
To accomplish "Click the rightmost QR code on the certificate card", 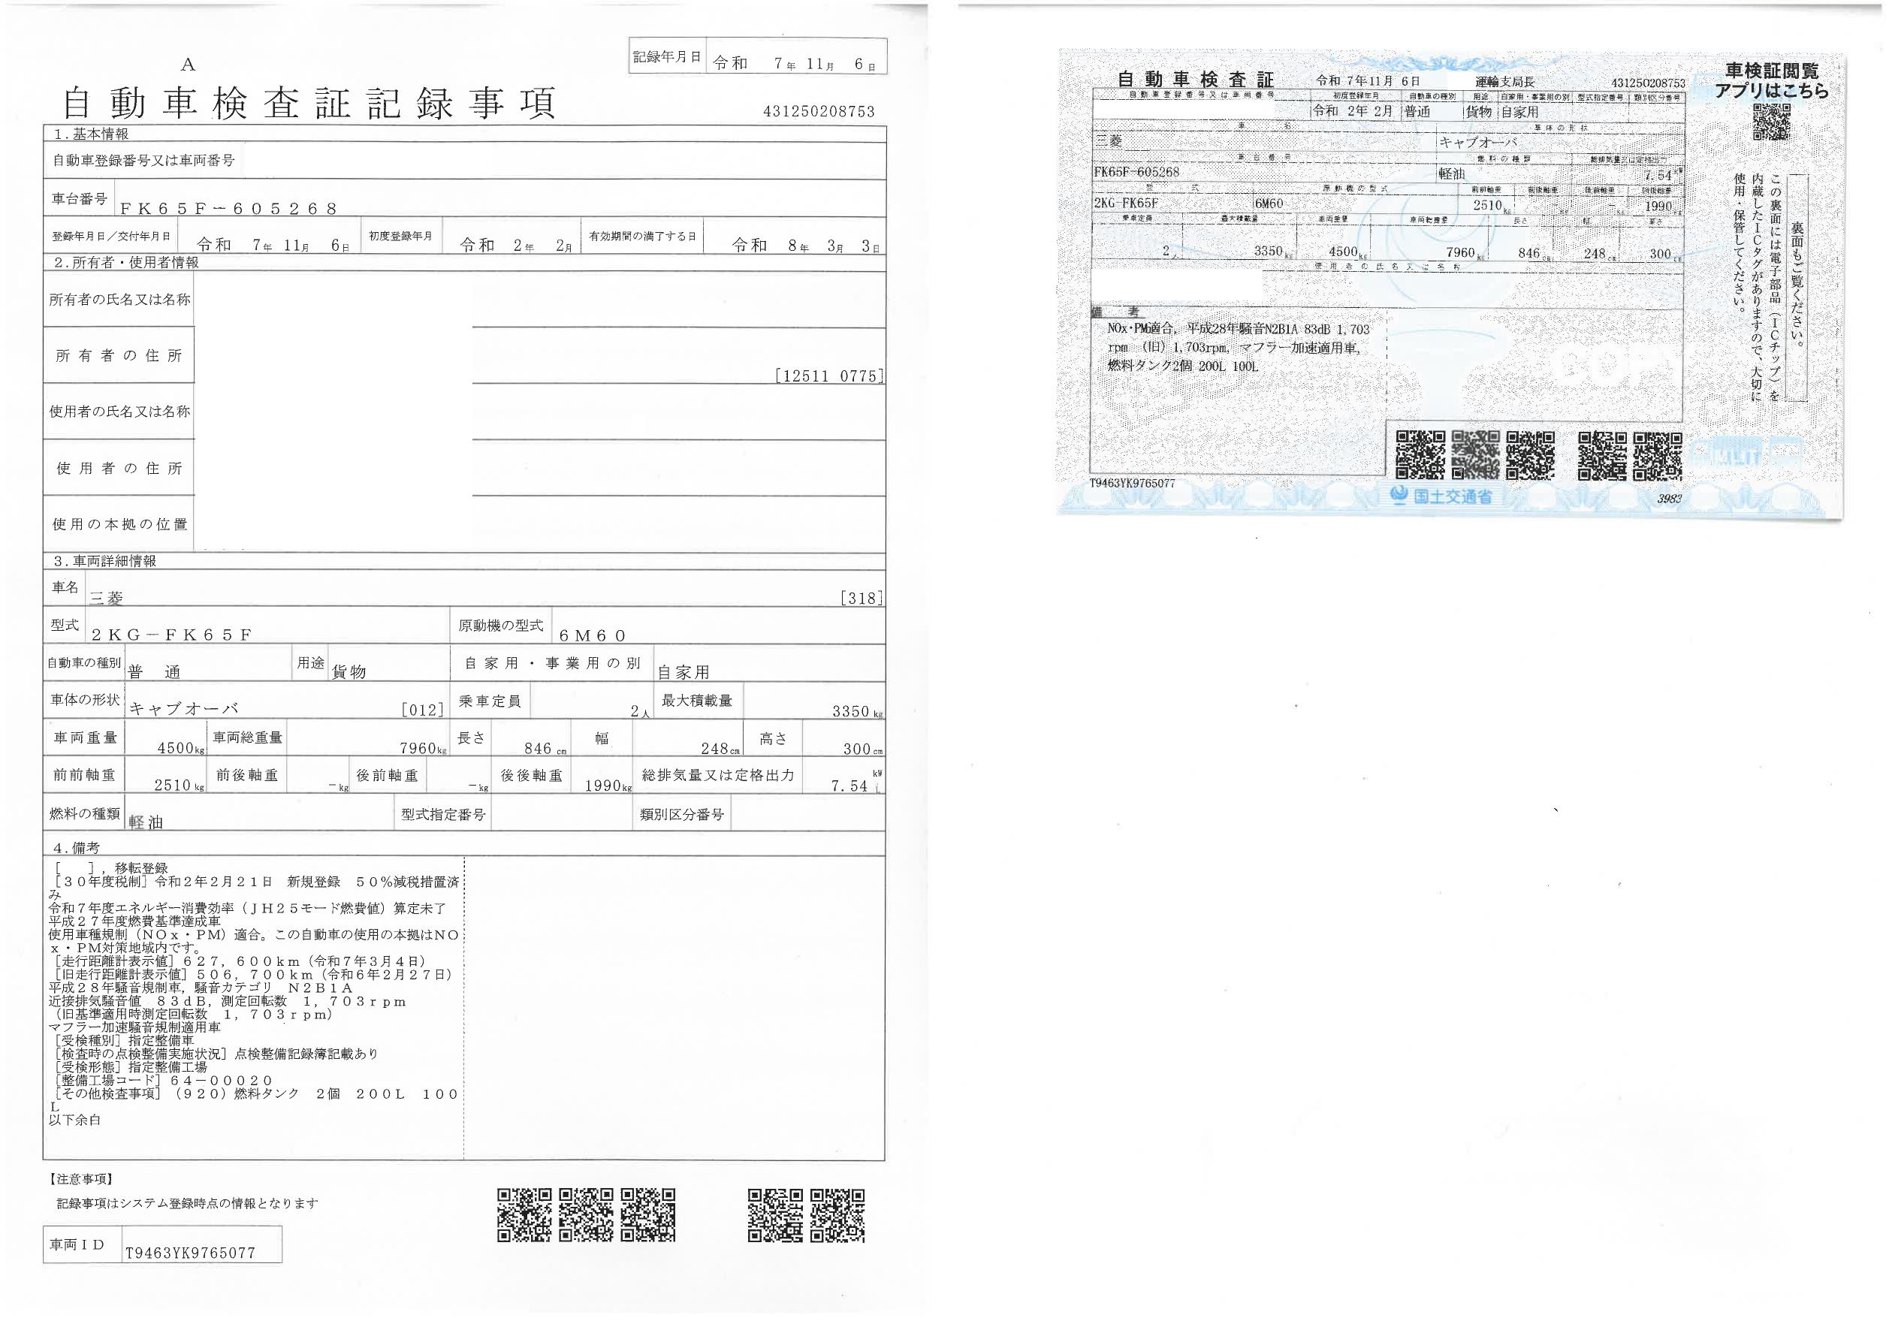I will pyautogui.click(x=1657, y=456).
